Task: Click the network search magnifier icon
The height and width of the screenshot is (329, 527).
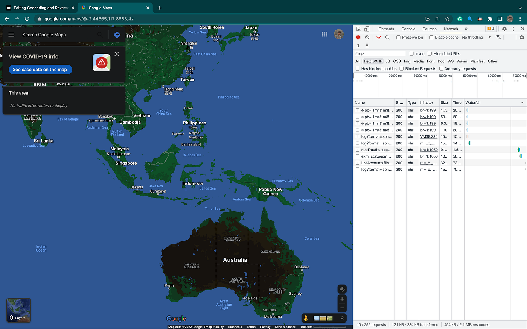Action: point(387,37)
